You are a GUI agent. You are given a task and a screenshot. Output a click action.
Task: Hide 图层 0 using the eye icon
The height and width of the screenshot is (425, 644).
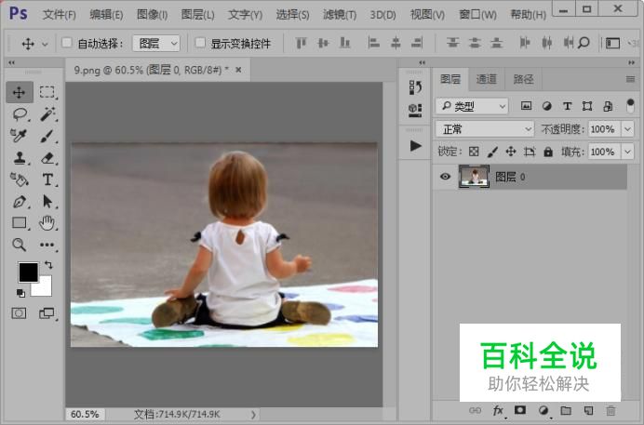click(x=445, y=177)
